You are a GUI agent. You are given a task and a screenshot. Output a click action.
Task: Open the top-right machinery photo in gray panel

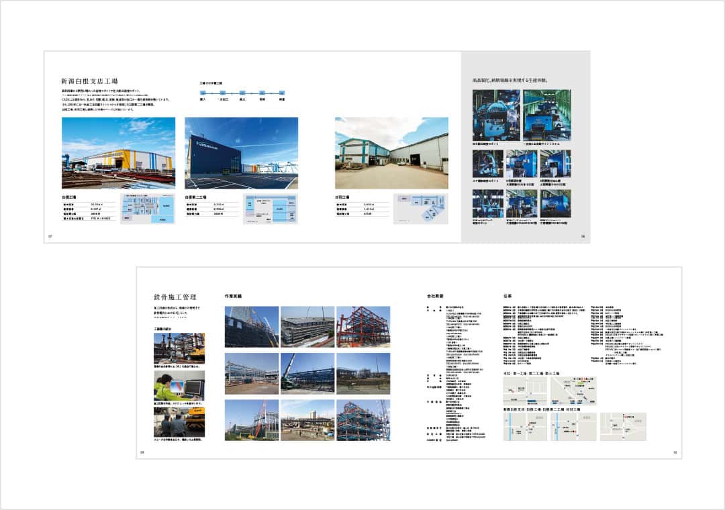point(546,115)
